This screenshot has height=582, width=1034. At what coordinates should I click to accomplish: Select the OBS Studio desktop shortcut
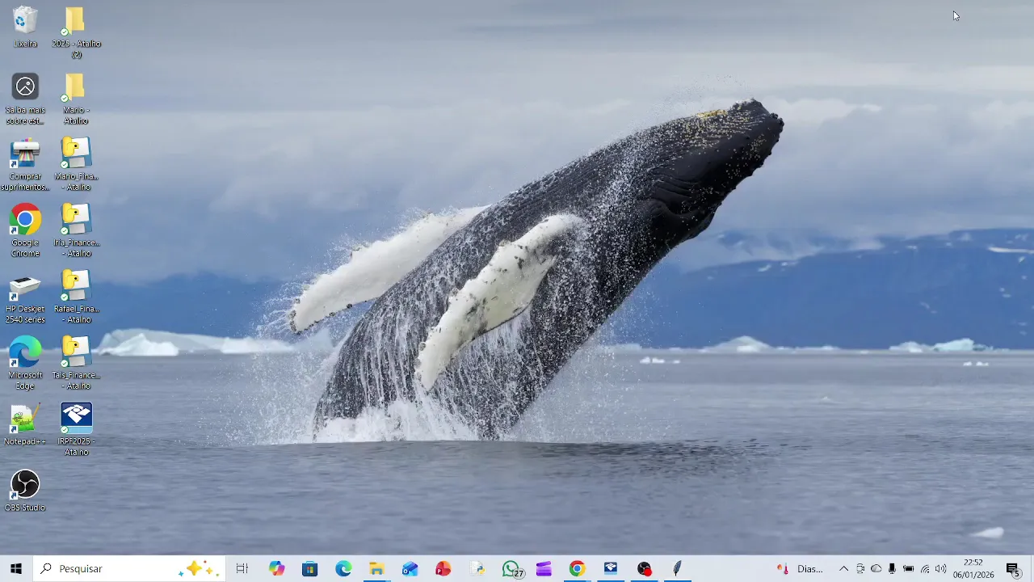click(25, 491)
